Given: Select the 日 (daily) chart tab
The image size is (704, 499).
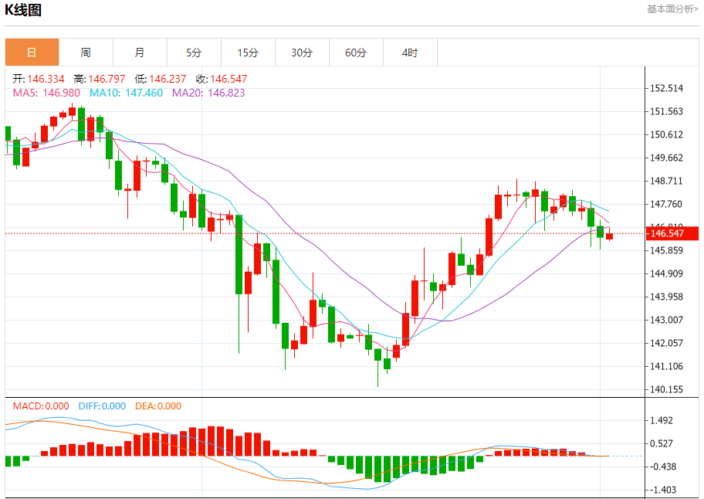Looking at the screenshot, I should (32, 53).
